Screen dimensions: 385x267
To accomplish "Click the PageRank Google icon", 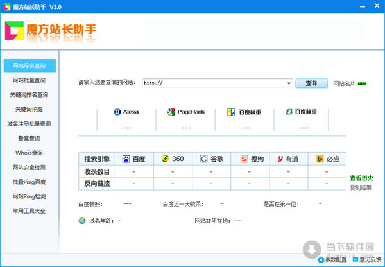I will click(x=171, y=112).
